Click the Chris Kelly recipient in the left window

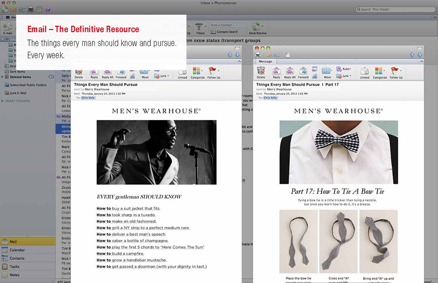88,98
